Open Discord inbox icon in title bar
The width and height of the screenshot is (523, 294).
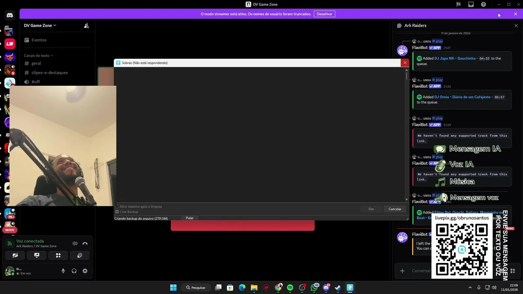click(x=471, y=4)
